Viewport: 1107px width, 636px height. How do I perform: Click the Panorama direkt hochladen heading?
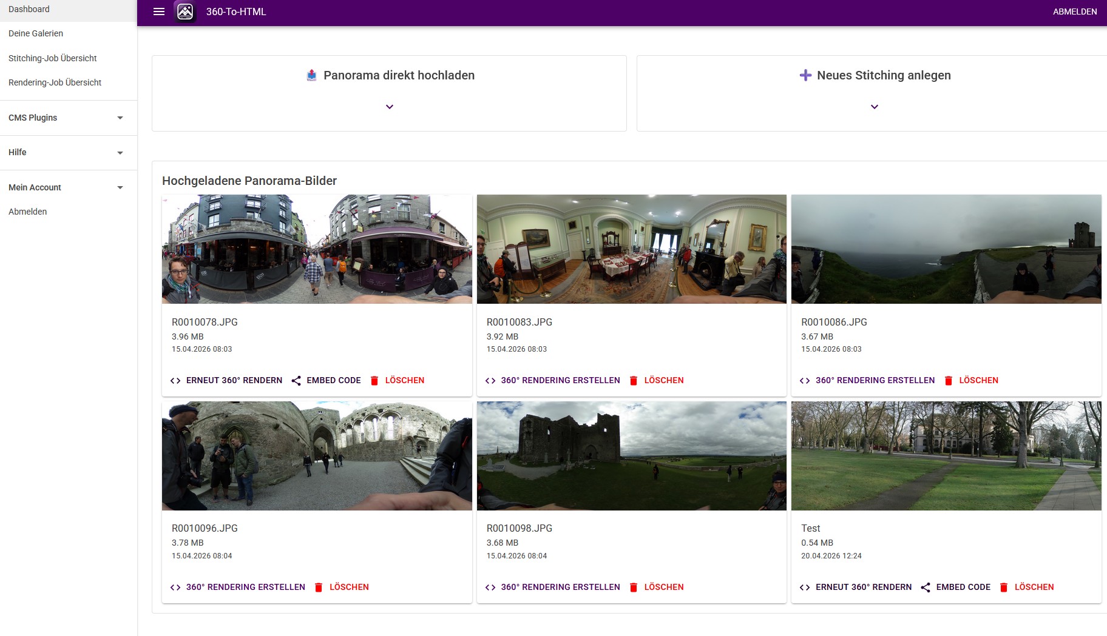[399, 75]
